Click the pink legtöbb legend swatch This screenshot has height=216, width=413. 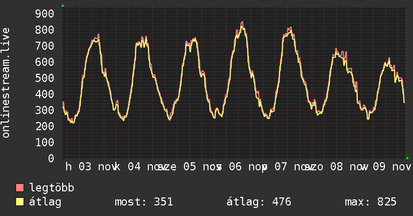click(20, 187)
